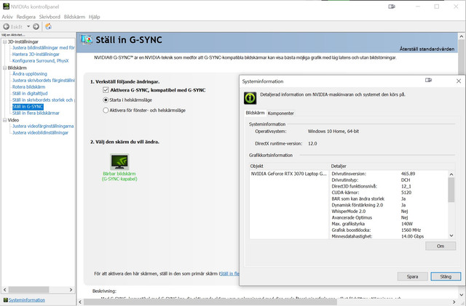This screenshot has width=466, height=306.
Task: Open Justera skrivbordets färginställningar
Action: (44, 81)
